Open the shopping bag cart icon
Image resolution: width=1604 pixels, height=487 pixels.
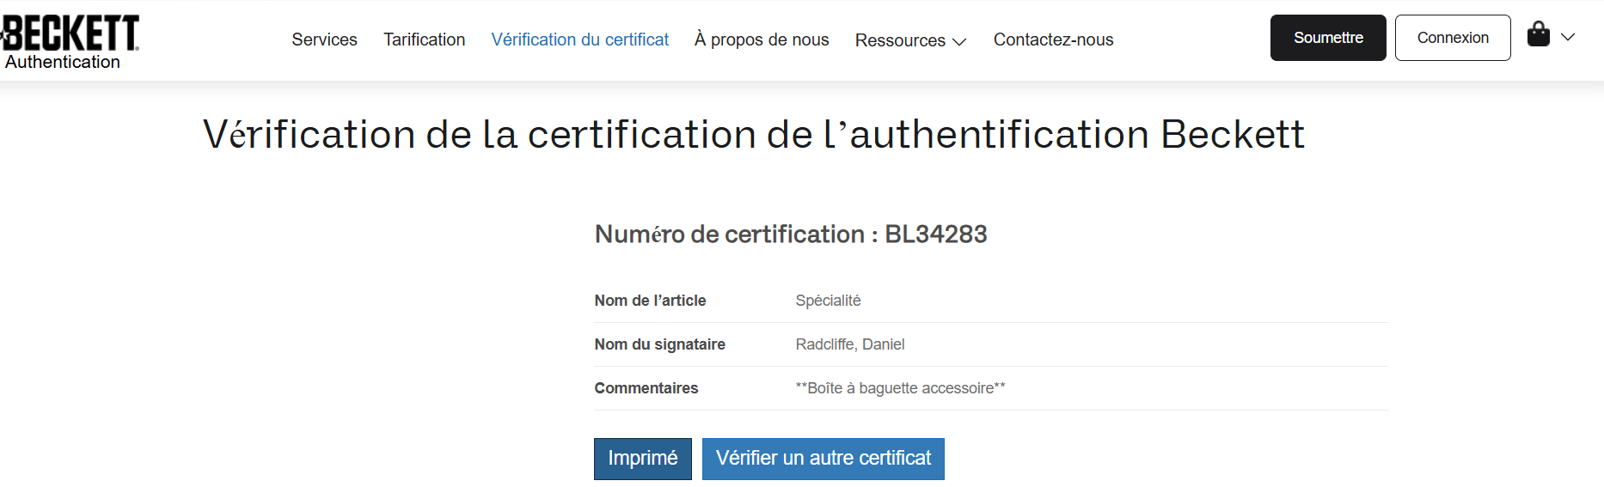(1538, 35)
